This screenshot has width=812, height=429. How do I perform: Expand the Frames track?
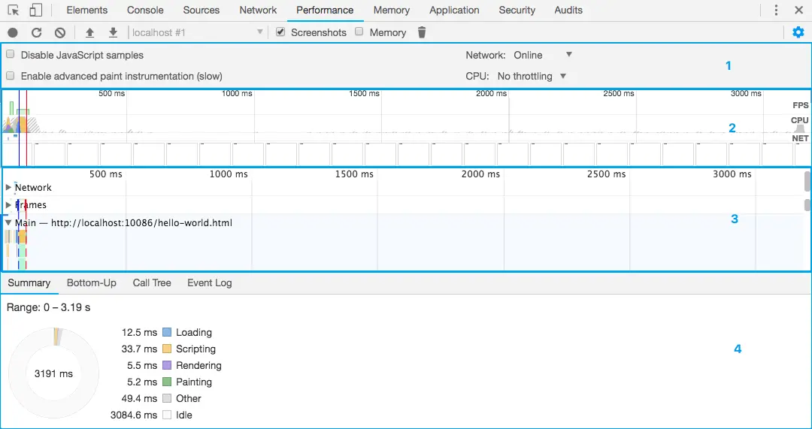coord(8,205)
